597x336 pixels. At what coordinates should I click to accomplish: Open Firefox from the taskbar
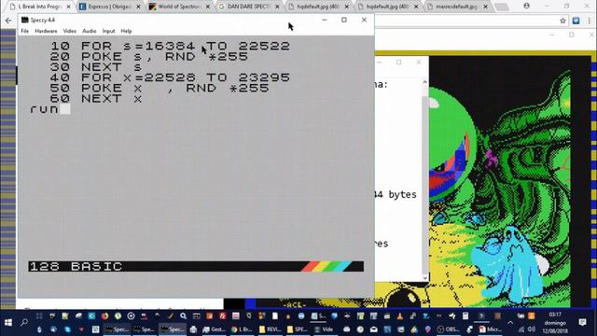point(104,315)
